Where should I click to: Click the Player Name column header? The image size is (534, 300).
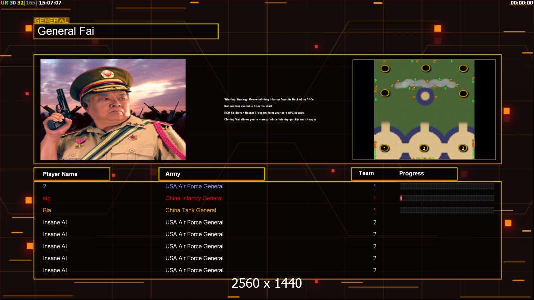click(x=72, y=174)
